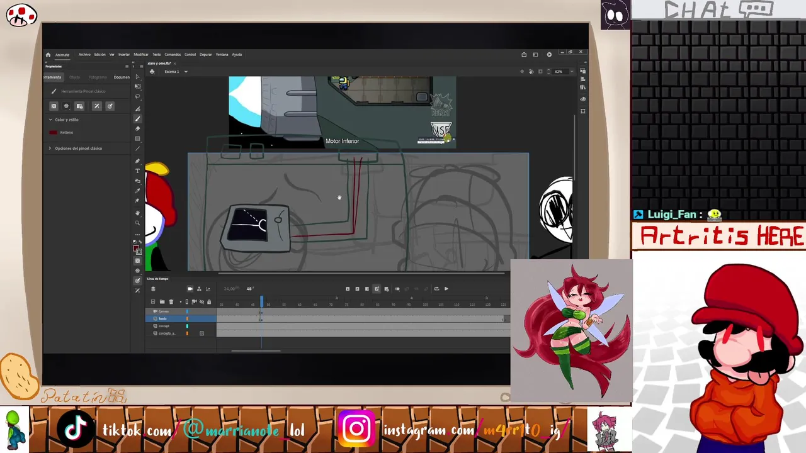Select the Fluid Brush tool
The width and height of the screenshot is (806, 453).
[137, 108]
